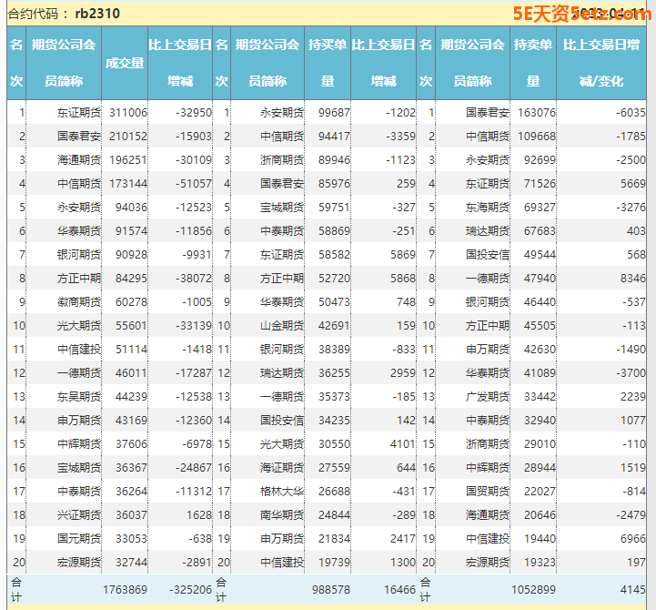Image resolution: width=656 pixels, height=610 pixels.
Task: Select the change value -24867
Action: [x=194, y=467]
